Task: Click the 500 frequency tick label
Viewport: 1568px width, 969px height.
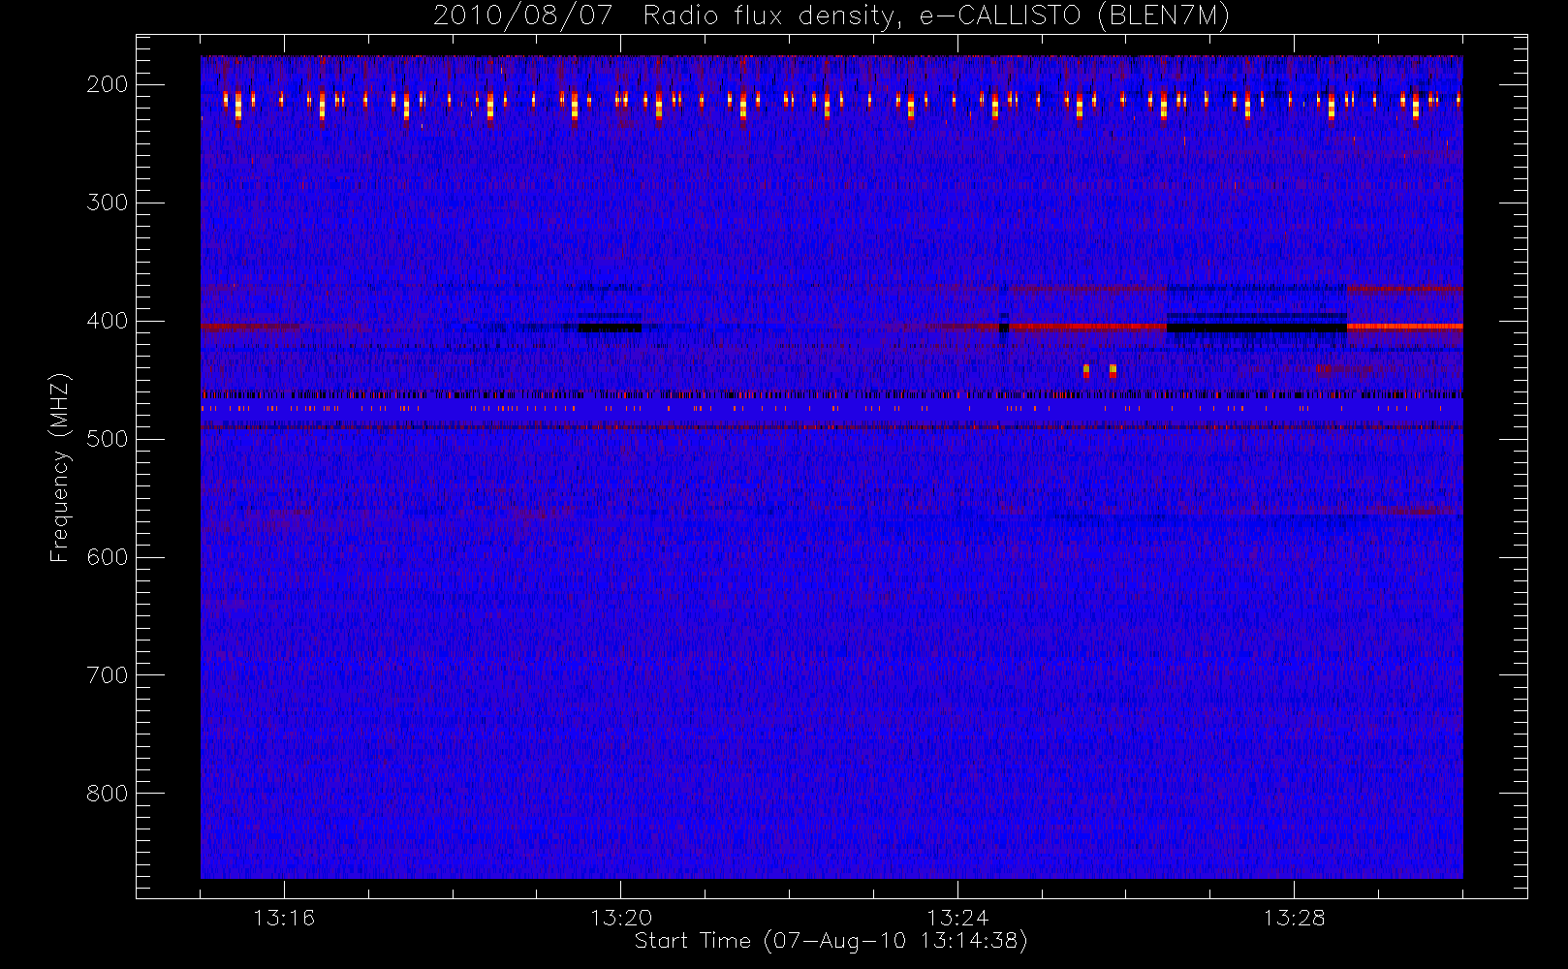Action: pos(108,439)
